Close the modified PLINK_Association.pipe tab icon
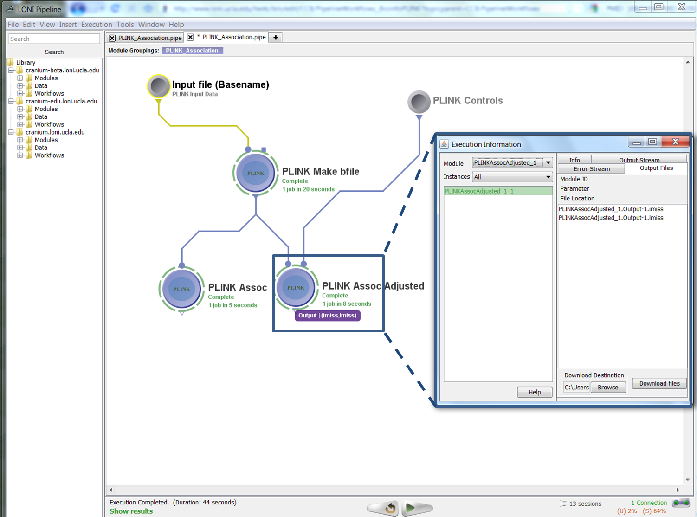 click(190, 37)
